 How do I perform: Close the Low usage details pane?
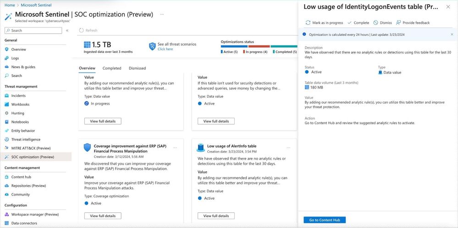pyautogui.click(x=448, y=7)
